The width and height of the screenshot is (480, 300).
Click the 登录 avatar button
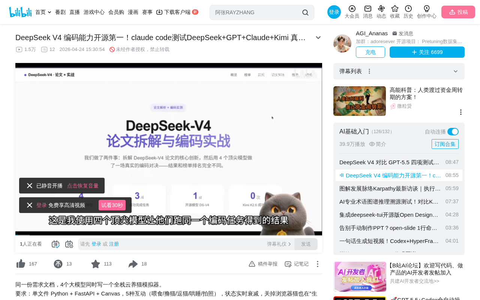[x=334, y=12]
